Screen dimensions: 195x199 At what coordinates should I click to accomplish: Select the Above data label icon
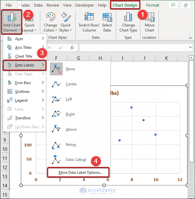56,129
